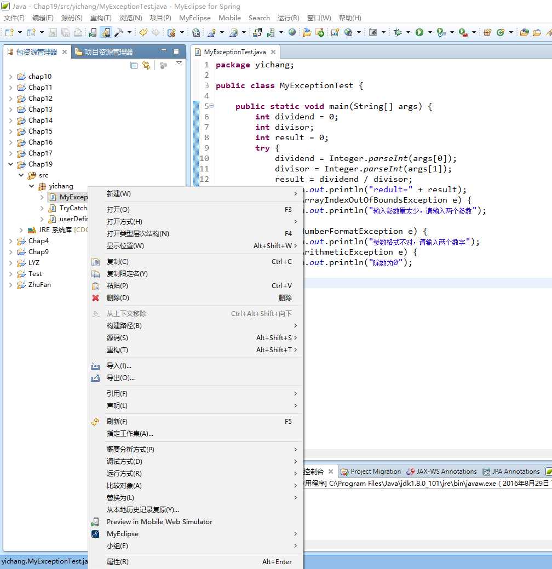
Task: Open package explorer view menu triangle
Action: tap(179, 64)
